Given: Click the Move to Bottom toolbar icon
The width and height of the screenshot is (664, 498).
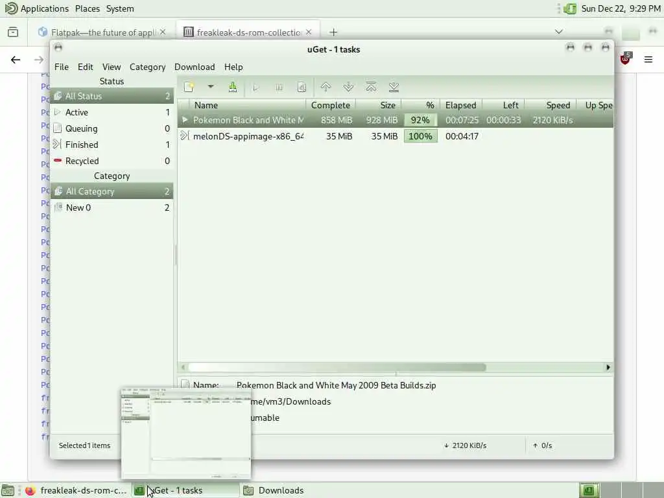Looking at the screenshot, I should click(394, 88).
